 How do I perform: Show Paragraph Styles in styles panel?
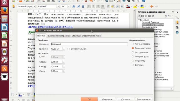click(139, 16)
